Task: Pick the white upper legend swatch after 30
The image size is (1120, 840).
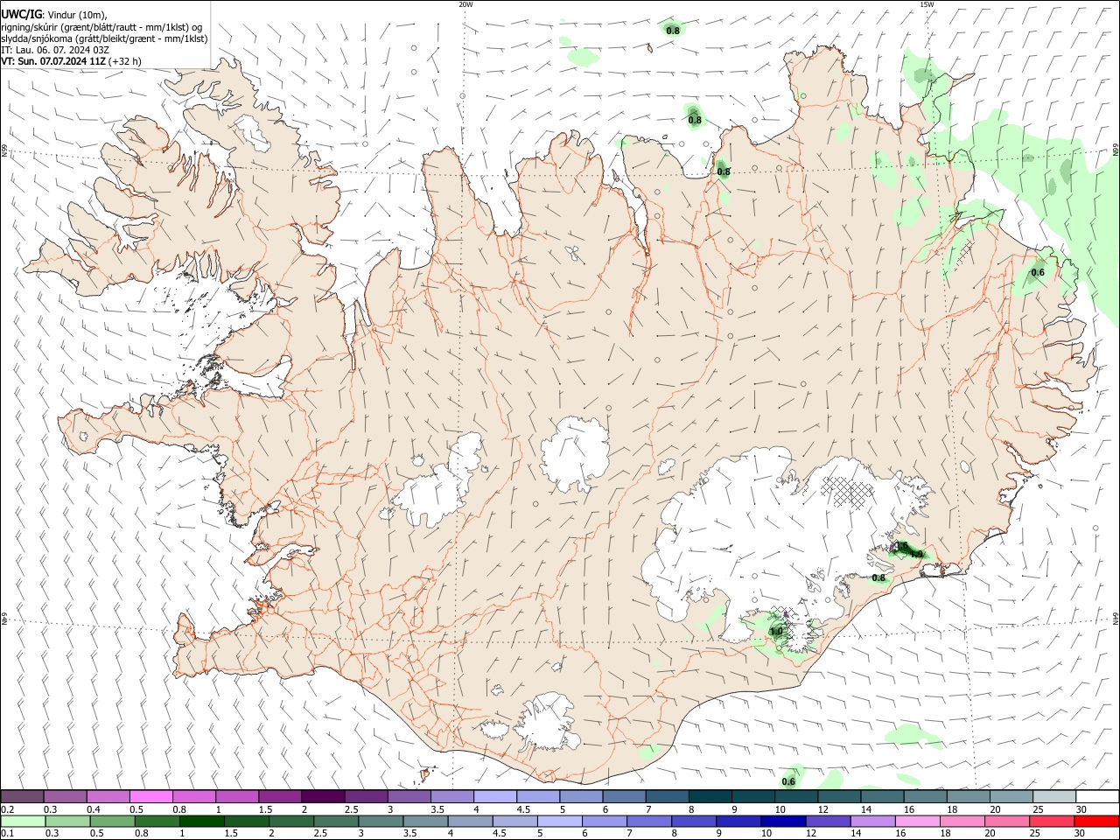Action: [x=1095, y=796]
